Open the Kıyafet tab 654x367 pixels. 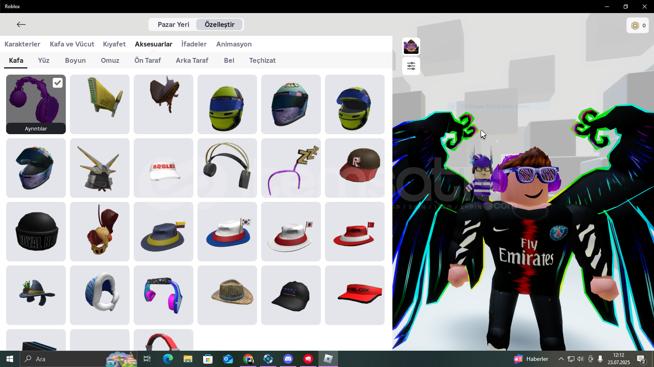(x=114, y=44)
